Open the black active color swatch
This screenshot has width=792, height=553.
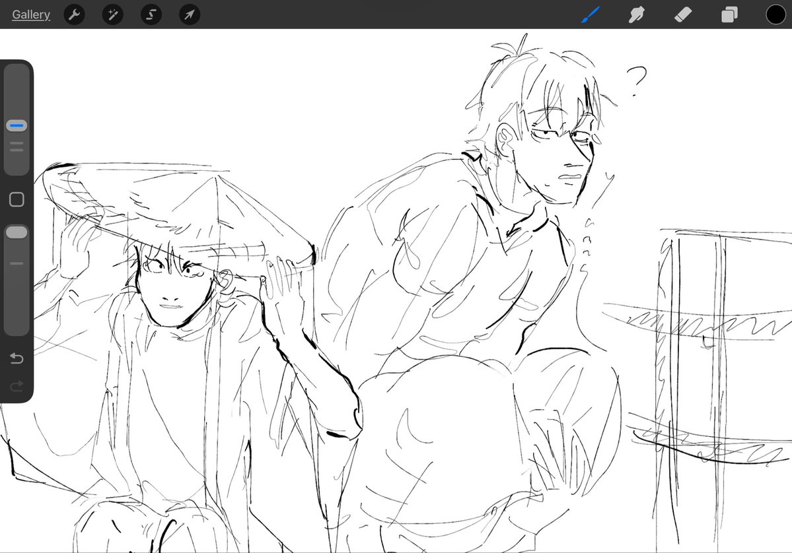pyautogui.click(x=776, y=15)
